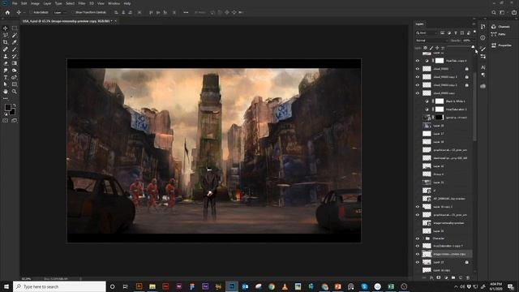519x292 pixels.
Task: Select the Path Selection arrow tool
Action: [6, 84]
